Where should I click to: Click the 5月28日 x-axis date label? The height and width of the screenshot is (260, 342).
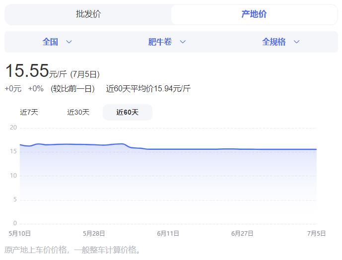93,233
